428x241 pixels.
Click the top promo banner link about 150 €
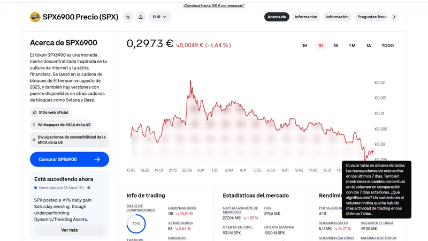point(213,5)
